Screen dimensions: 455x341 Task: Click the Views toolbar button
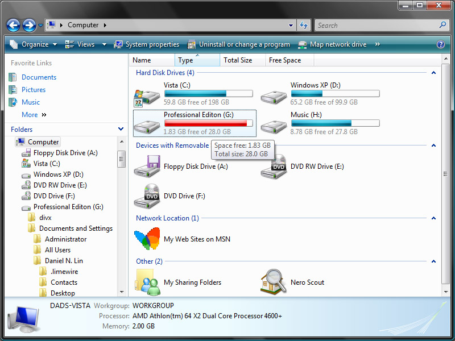(80, 44)
